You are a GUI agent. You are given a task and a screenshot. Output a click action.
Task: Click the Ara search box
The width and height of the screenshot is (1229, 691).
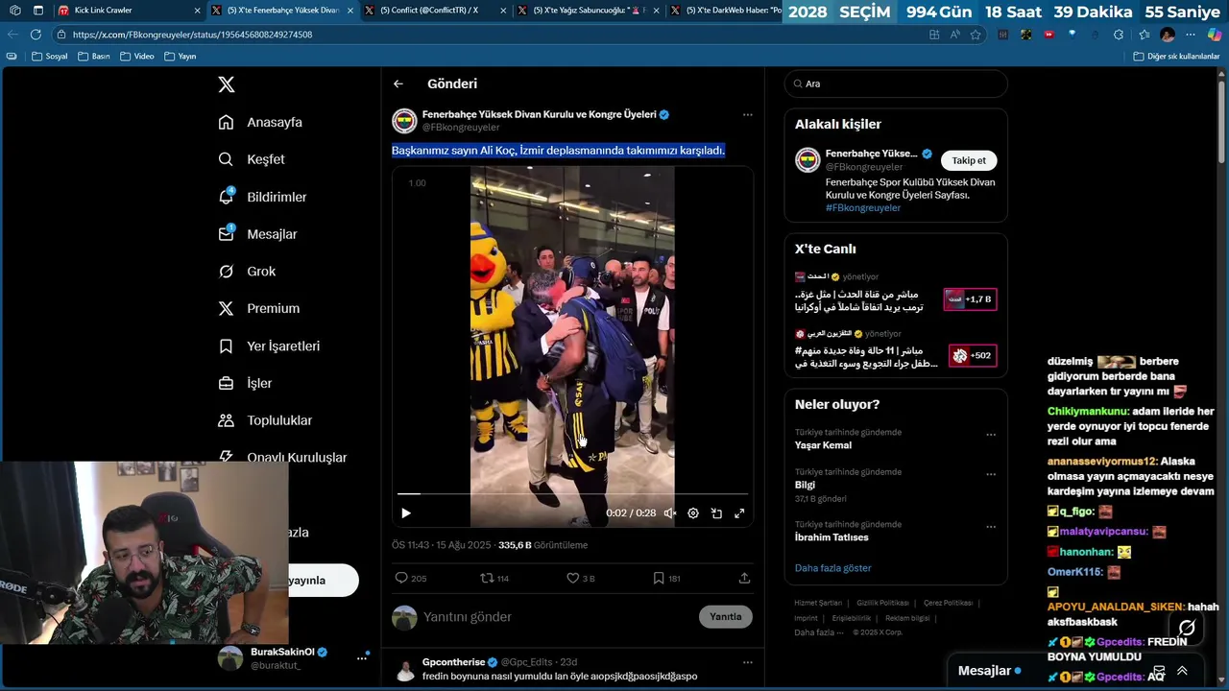[896, 83]
